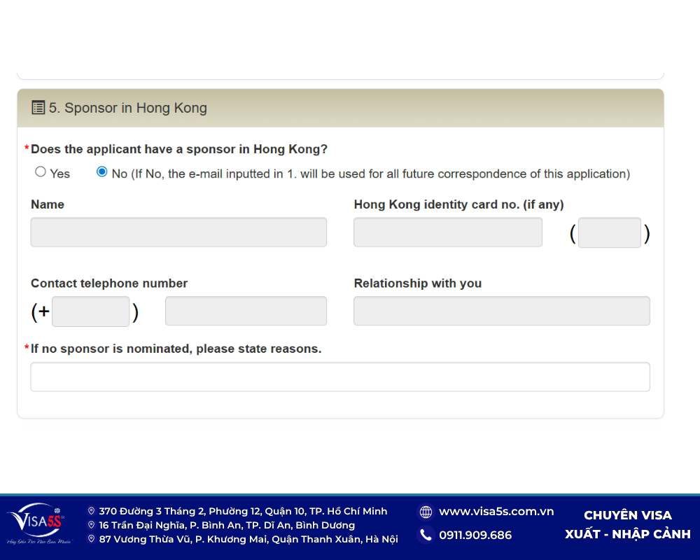Focus the Relationship with you field

click(501, 311)
